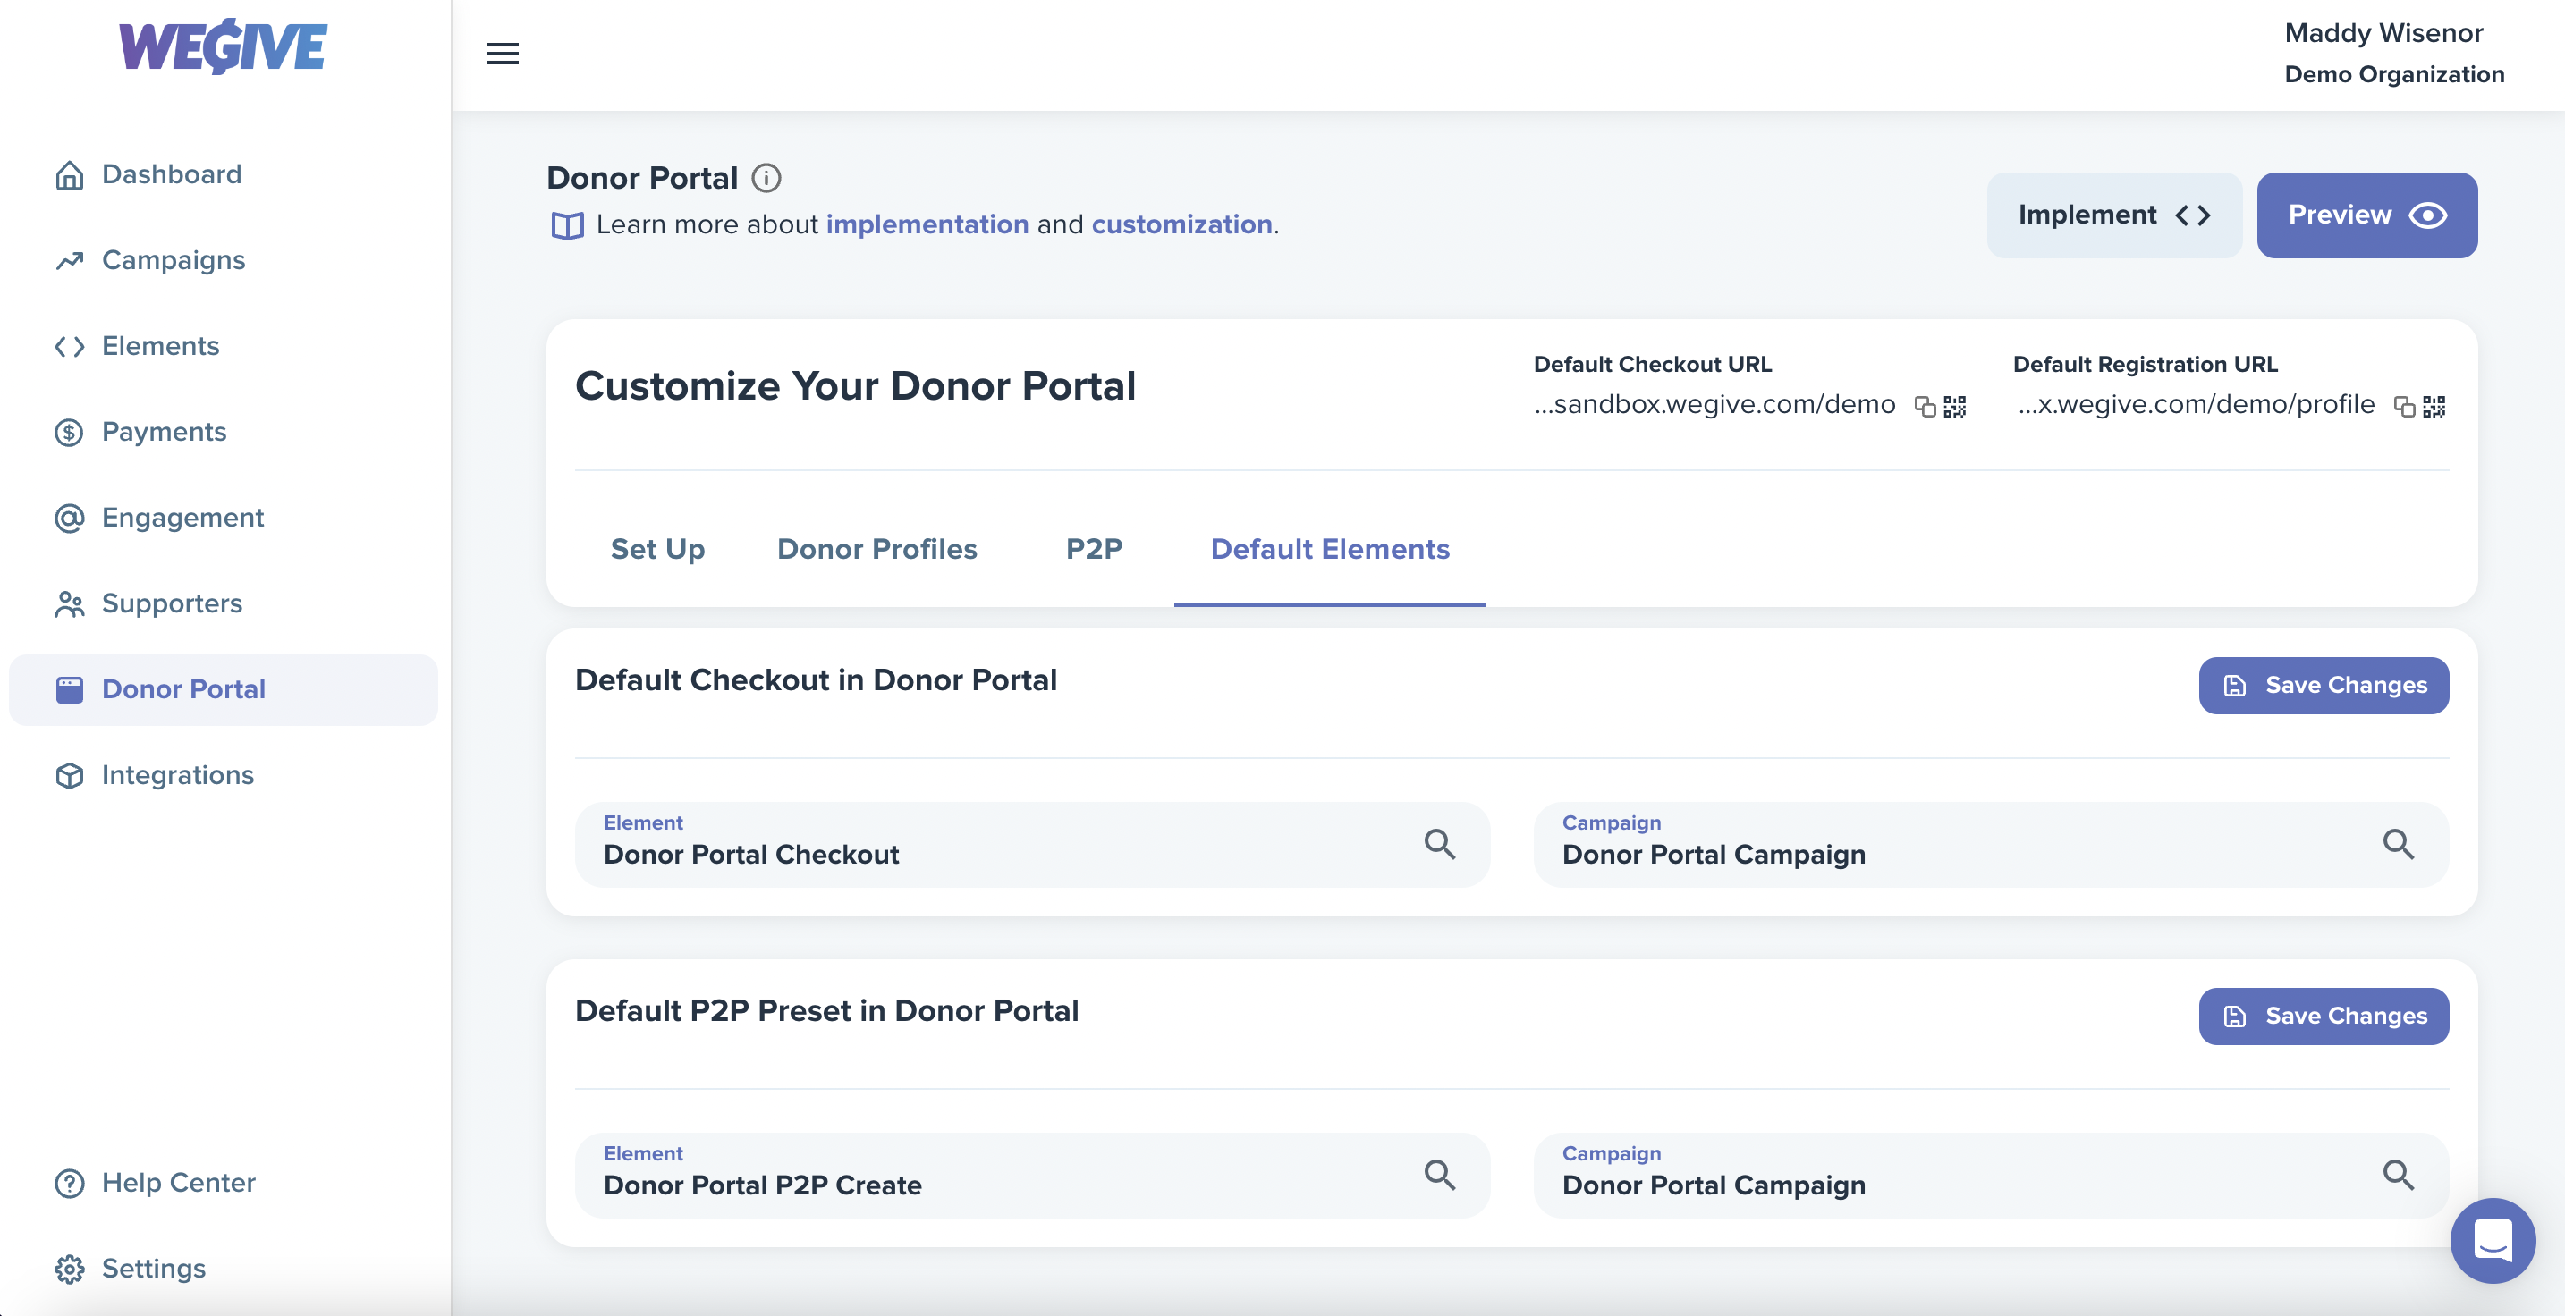Click the Help Center question mark icon
This screenshot has width=2565, height=1316.
(70, 1184)
